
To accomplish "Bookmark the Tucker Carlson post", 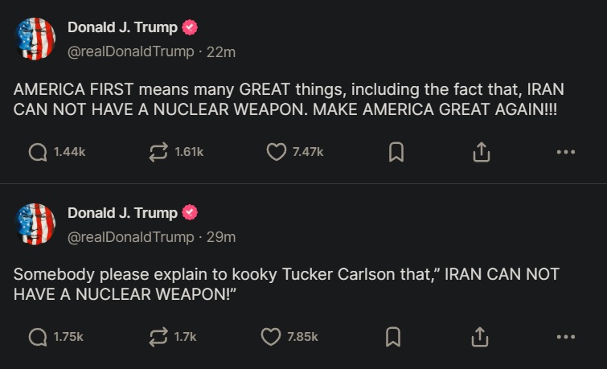I will [393, 337].
